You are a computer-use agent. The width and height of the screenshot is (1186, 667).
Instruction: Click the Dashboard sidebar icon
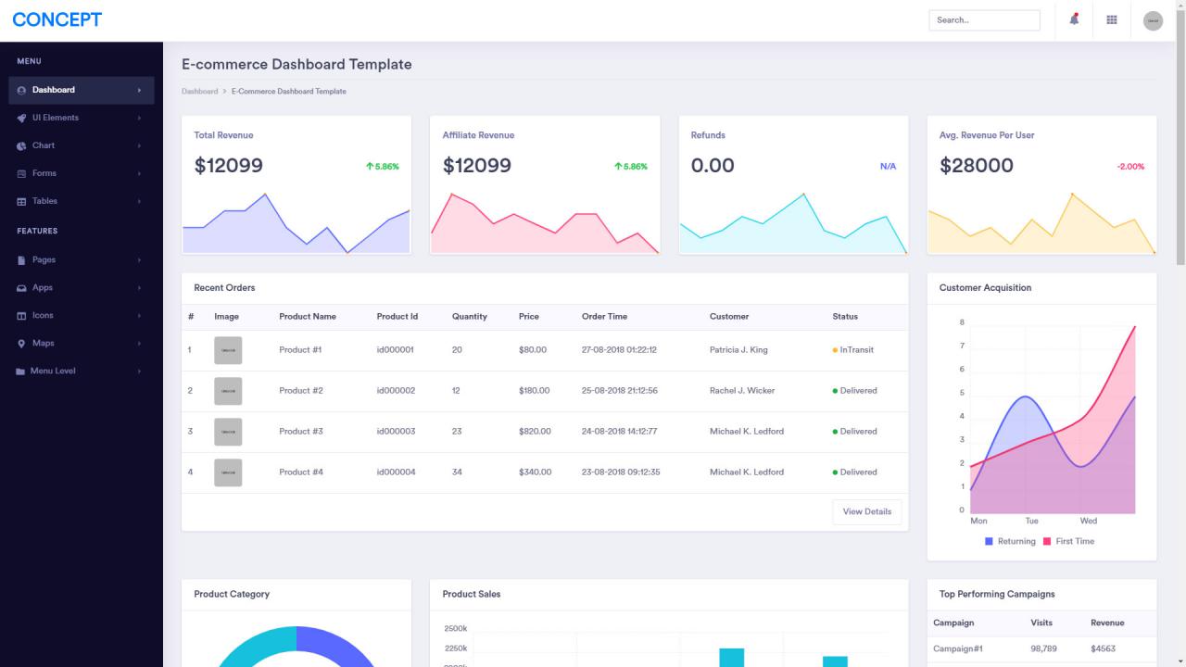pos(21,90)
